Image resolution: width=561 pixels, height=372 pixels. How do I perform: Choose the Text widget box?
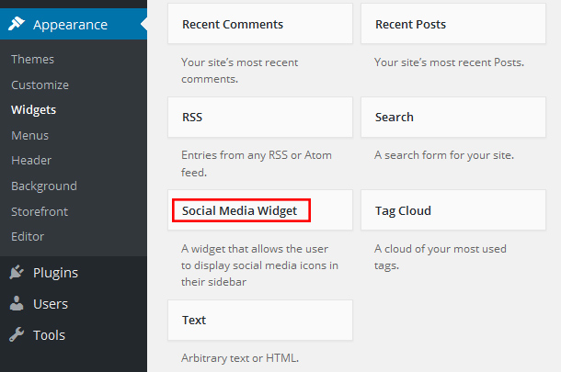[260, 321]
